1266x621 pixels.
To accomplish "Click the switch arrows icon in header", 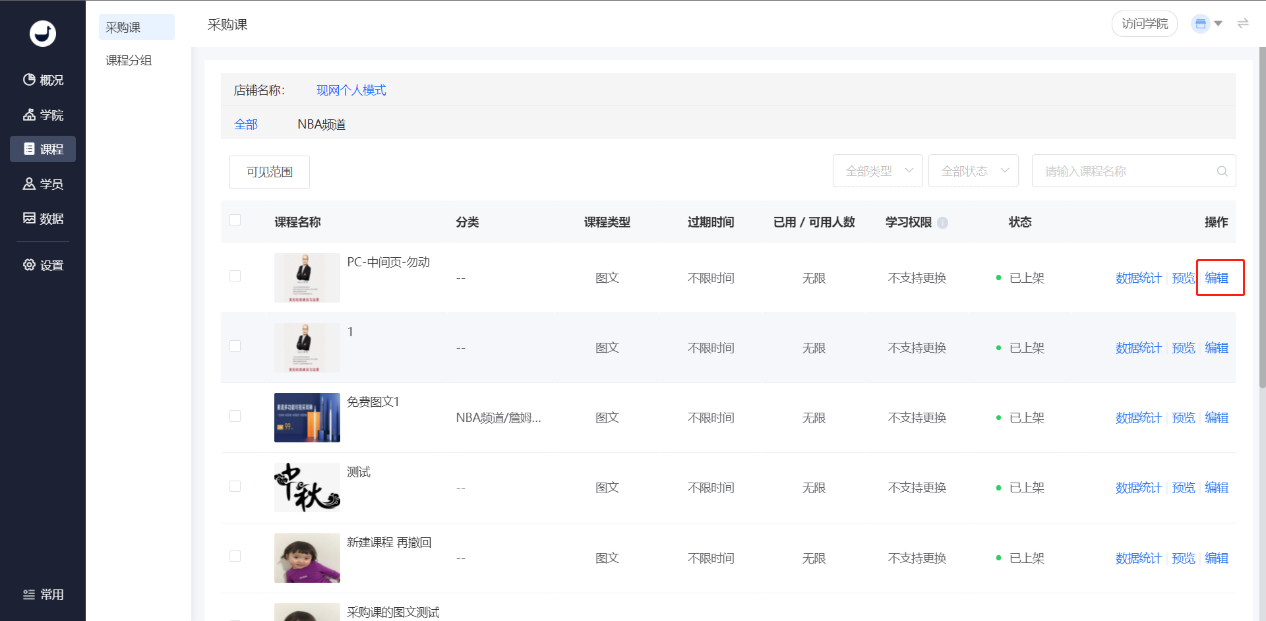I will pos(1243,24).
